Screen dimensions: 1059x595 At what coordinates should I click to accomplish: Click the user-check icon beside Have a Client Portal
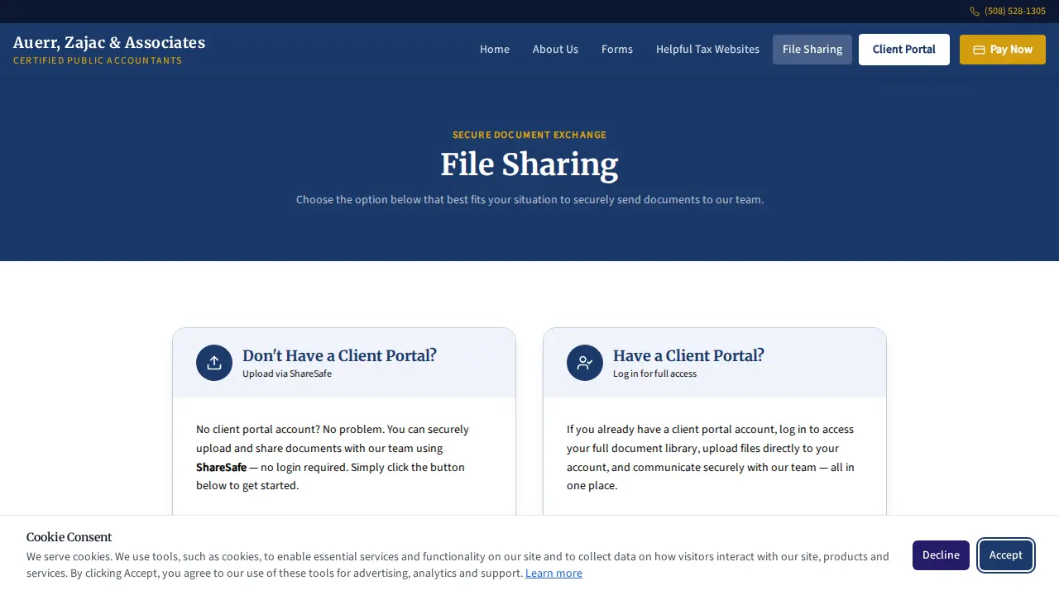(x=585, y=363)
